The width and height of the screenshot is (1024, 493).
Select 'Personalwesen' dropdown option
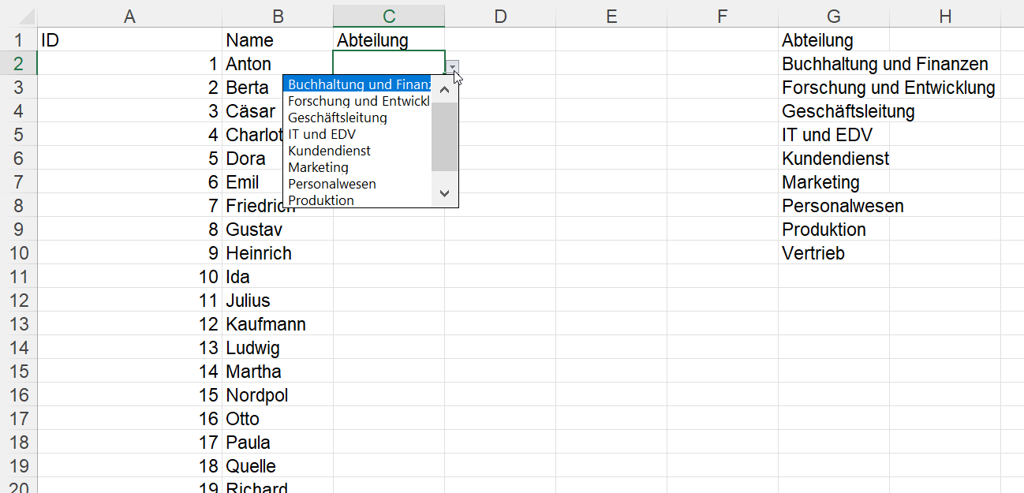click(x=332, y=184)
